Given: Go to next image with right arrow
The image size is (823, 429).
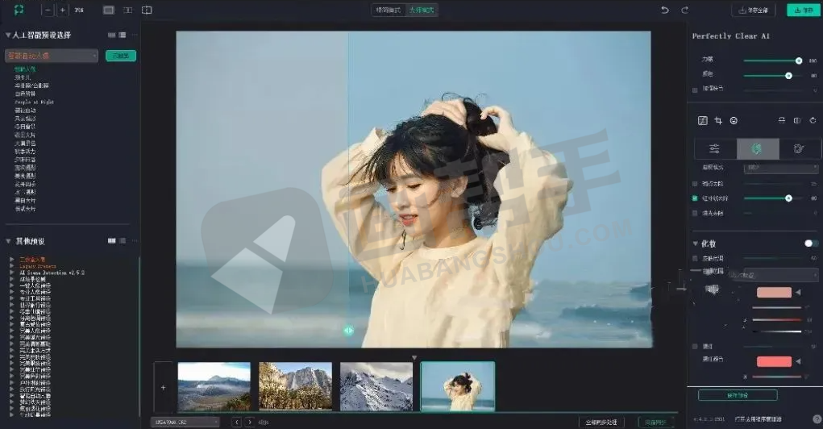Looking at the screenshot, I should (x=250, y=423).
